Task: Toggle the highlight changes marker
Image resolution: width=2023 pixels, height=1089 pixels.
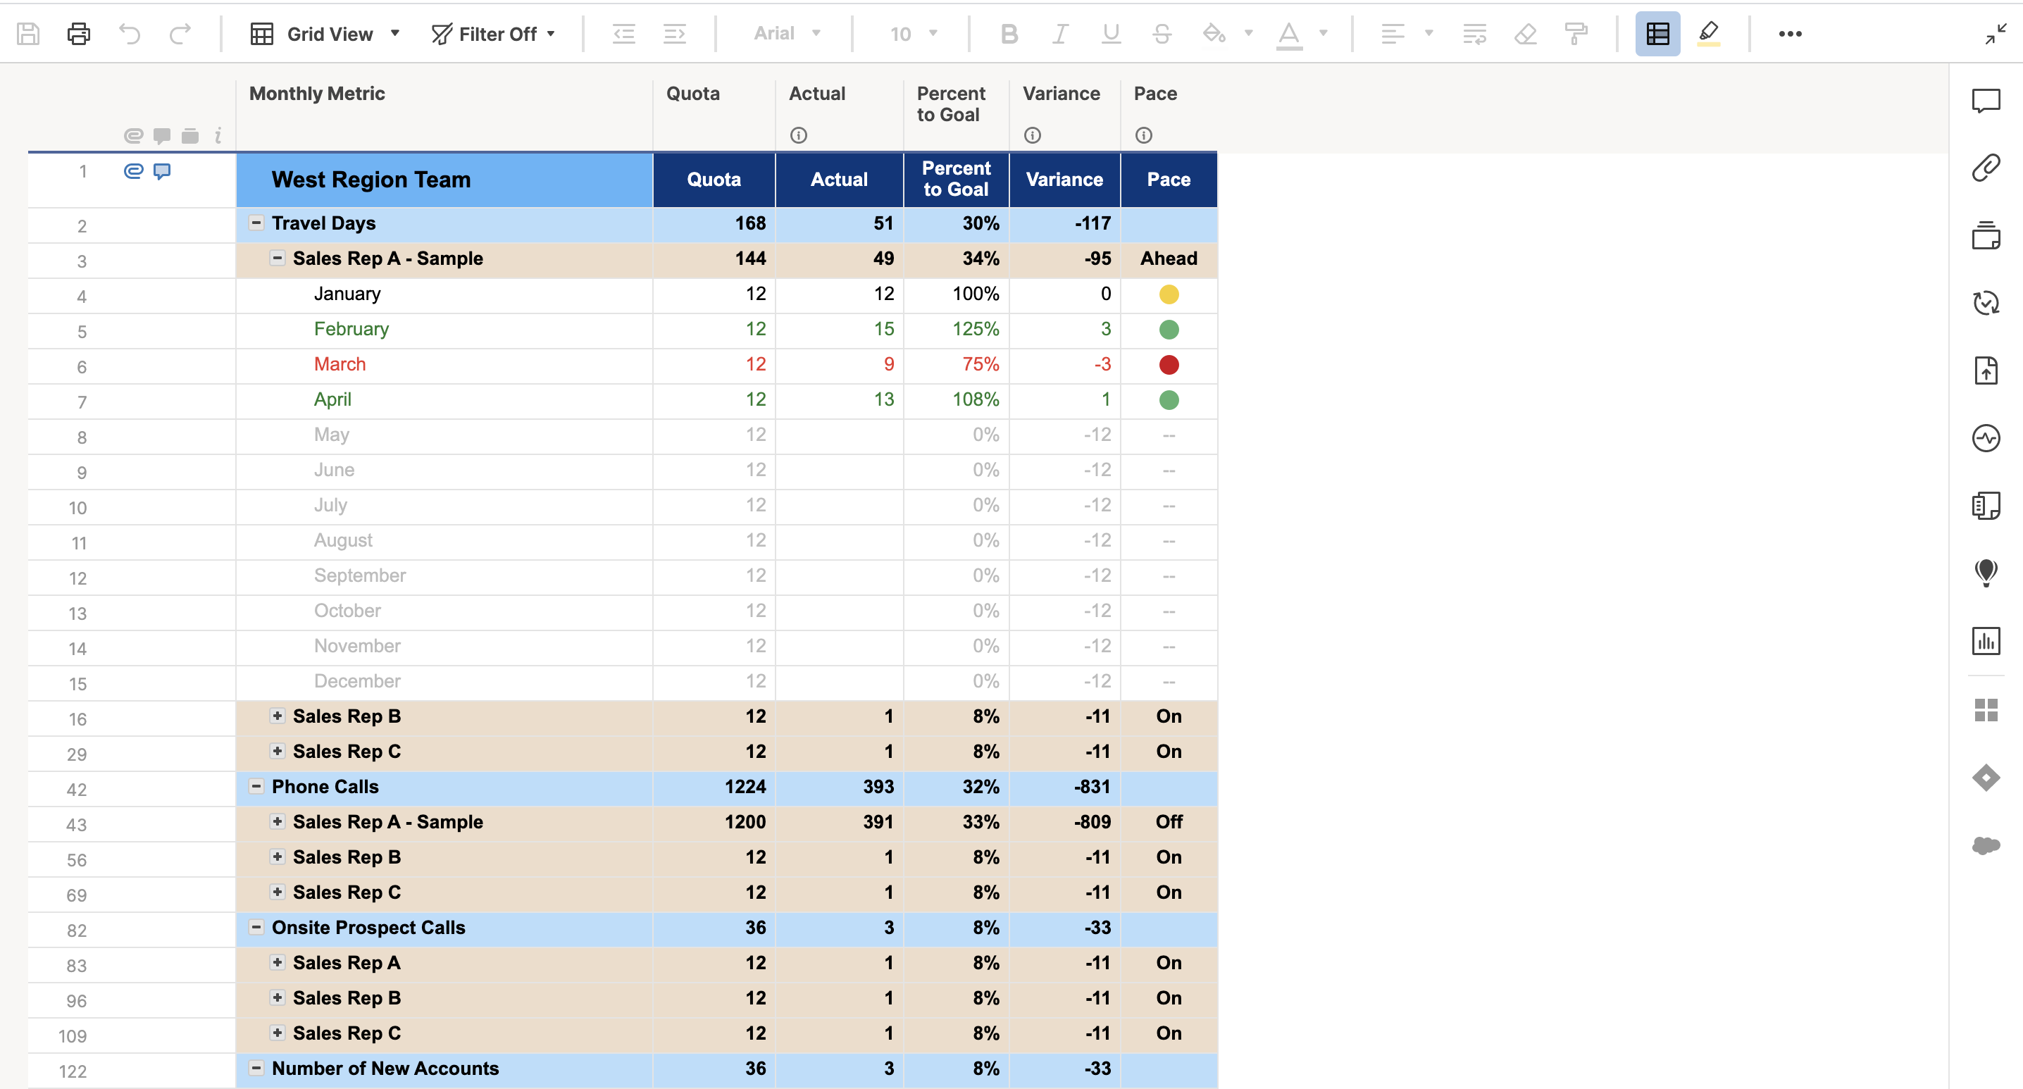Action: 1708,34
